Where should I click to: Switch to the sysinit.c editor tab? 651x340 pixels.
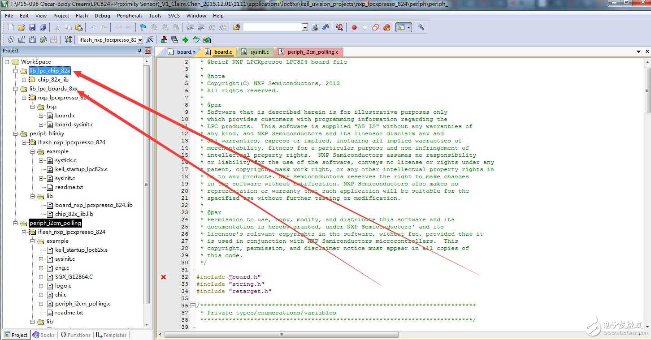(256, 52)
